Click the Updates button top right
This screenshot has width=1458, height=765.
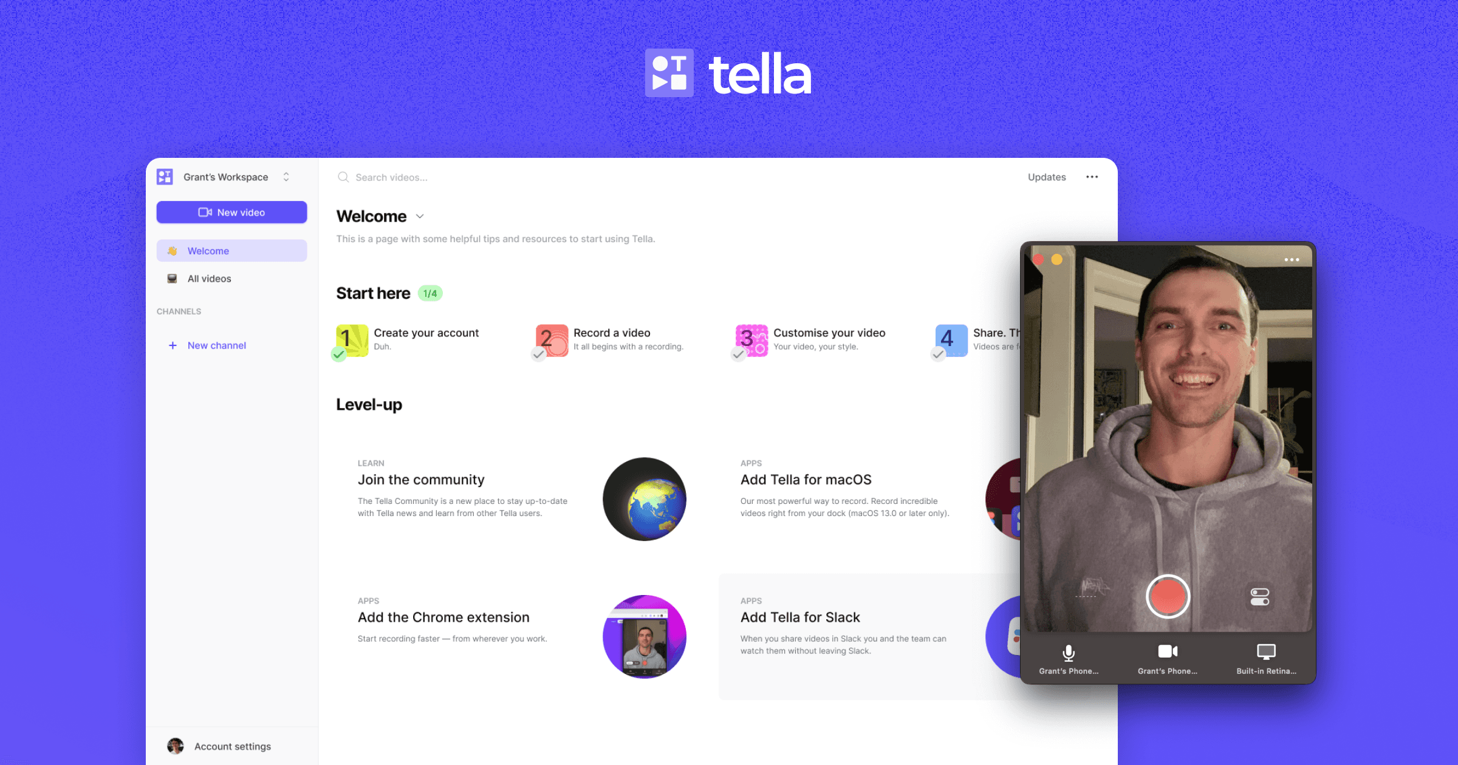tap(1047, 176)
